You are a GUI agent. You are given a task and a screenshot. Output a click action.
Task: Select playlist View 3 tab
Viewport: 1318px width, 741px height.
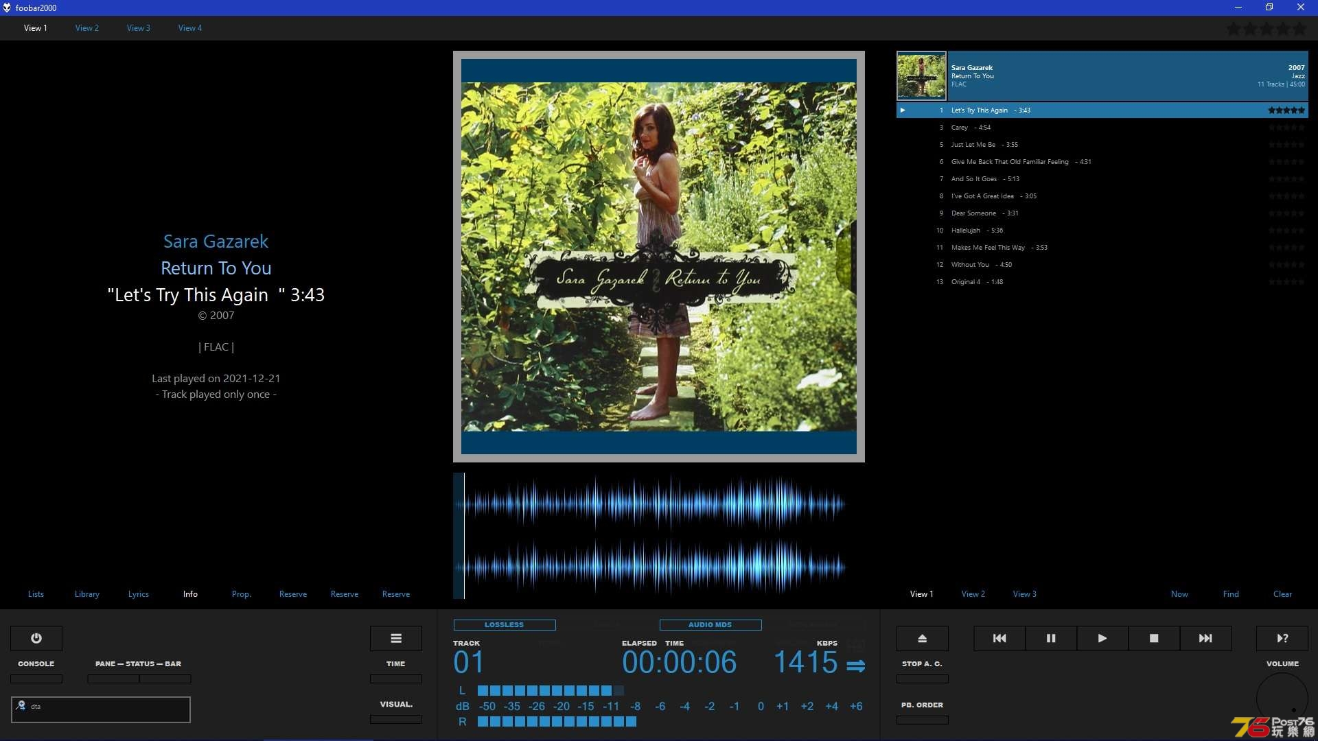coord(1025,594)
